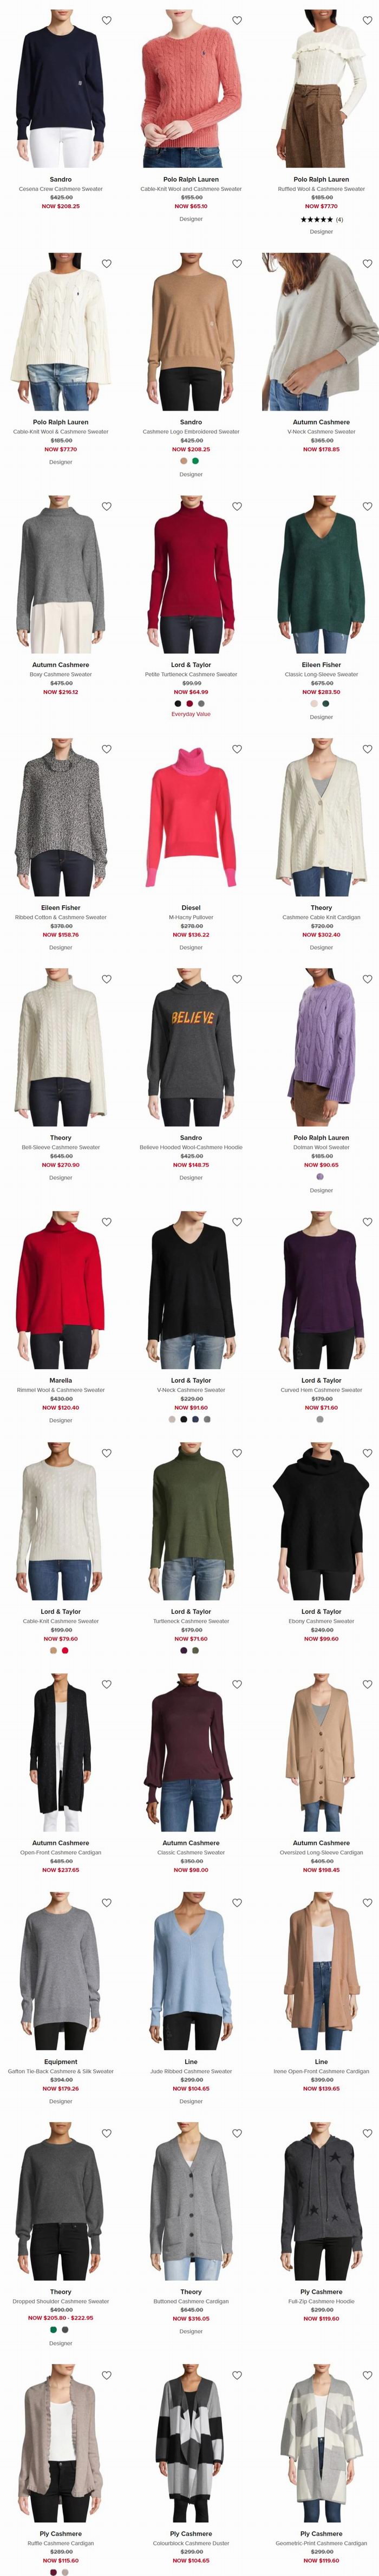The width and height of the screenshot is (379, 2576).
Task: Add Autumn Cashmere V-Neck Sweater to wishlist
Action: 367,264
